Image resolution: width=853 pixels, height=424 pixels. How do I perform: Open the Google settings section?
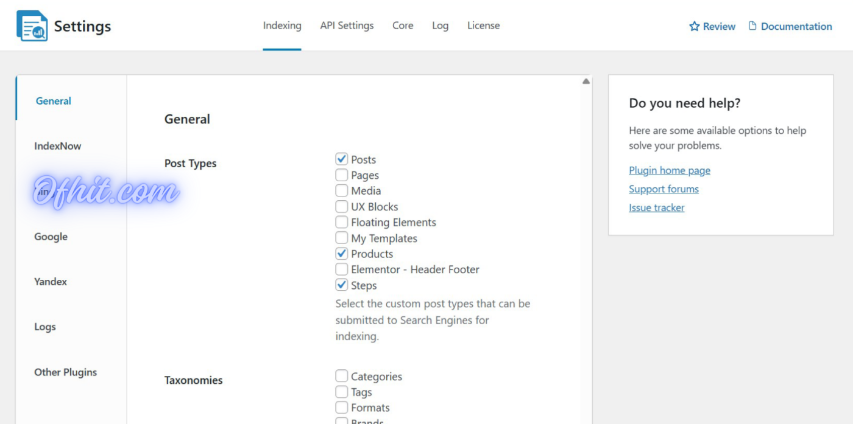51,237
